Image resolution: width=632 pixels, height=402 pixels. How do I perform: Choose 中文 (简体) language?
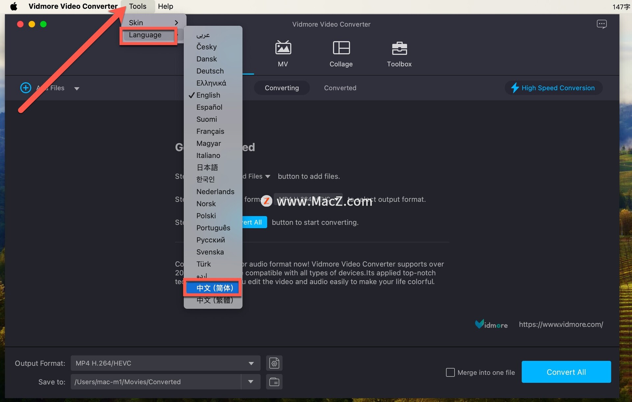click(213, 288)
